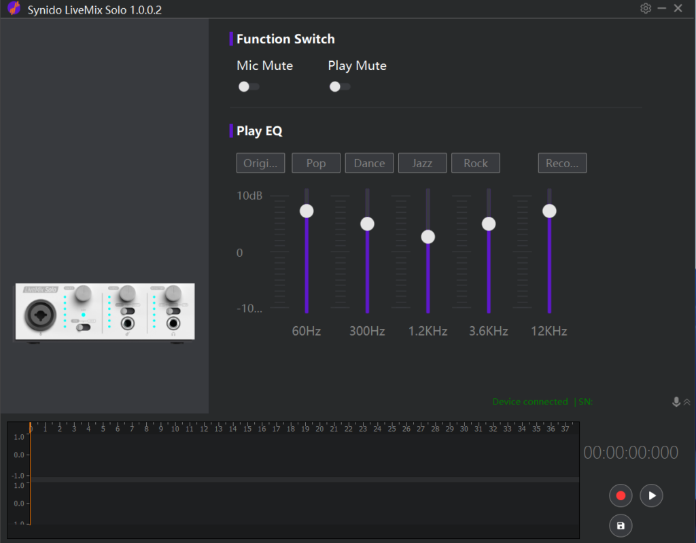Viewport: 696px width, 543px height.
Task: Choose the Dance EQ preset
Action: tap(369, 163)
